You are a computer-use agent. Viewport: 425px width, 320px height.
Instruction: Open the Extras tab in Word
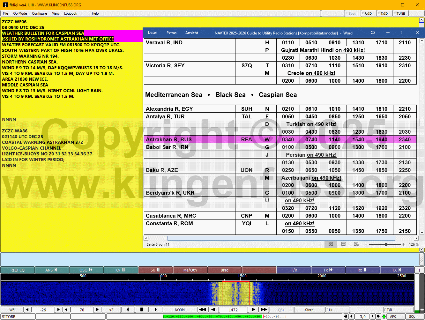(171, 33)
